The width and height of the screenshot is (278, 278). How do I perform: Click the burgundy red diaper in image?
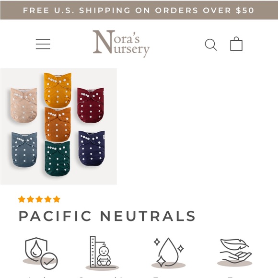pyautogui.click(x=91, y=105)
